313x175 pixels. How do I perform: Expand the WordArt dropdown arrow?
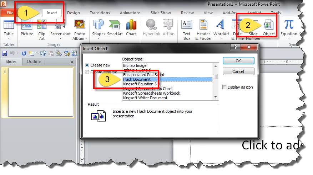coord(221,38)
